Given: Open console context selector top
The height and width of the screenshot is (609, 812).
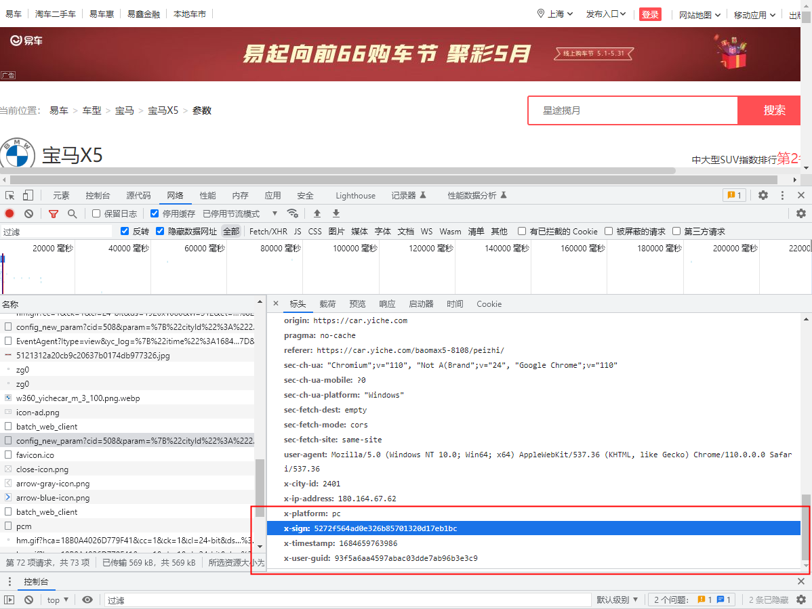Looking at the screenshot, I should coord(58,600).
